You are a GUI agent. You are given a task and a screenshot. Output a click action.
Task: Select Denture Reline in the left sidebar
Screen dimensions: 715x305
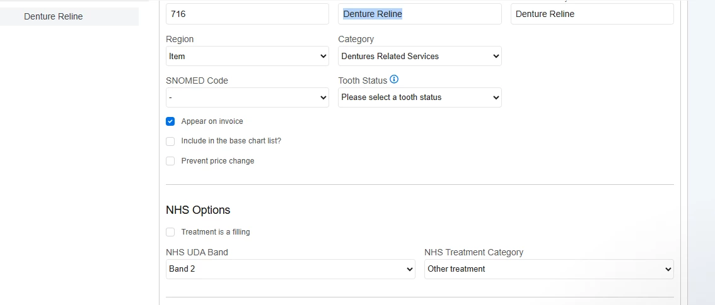pos(54,16)
